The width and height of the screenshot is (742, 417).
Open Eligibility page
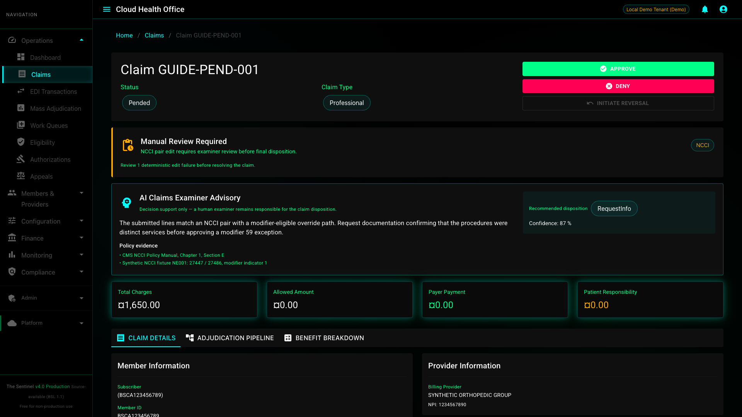(47, 142)
